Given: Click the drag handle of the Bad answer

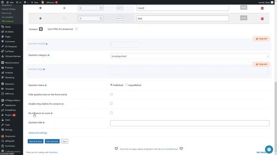Looking at the screenshot, I should pyautogui.click(x=40, y=18).
